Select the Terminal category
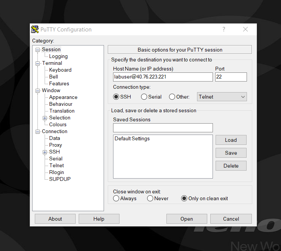 tap(52, 63)
